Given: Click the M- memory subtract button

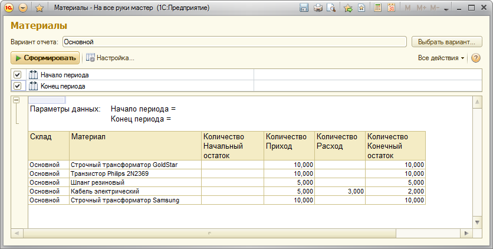Looking at the screenshot, I should point(435,8).
